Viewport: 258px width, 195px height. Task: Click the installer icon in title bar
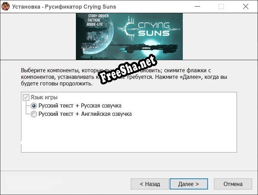6,7
